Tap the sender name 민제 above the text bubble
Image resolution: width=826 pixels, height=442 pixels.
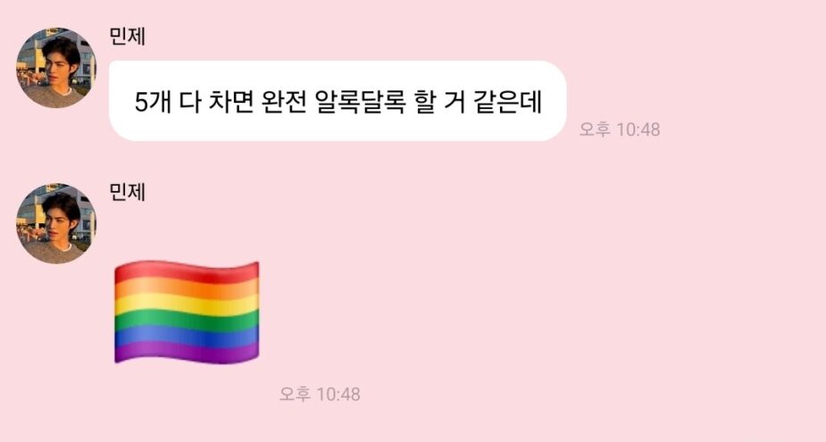[128, 37]
